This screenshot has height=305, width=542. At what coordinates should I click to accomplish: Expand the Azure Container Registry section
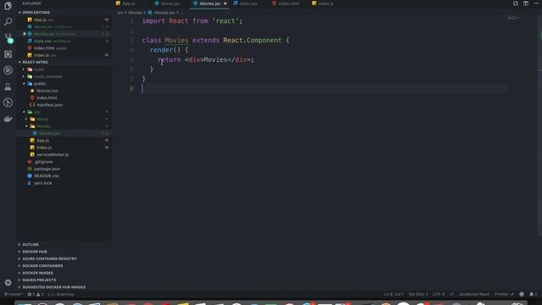point(49,258)
